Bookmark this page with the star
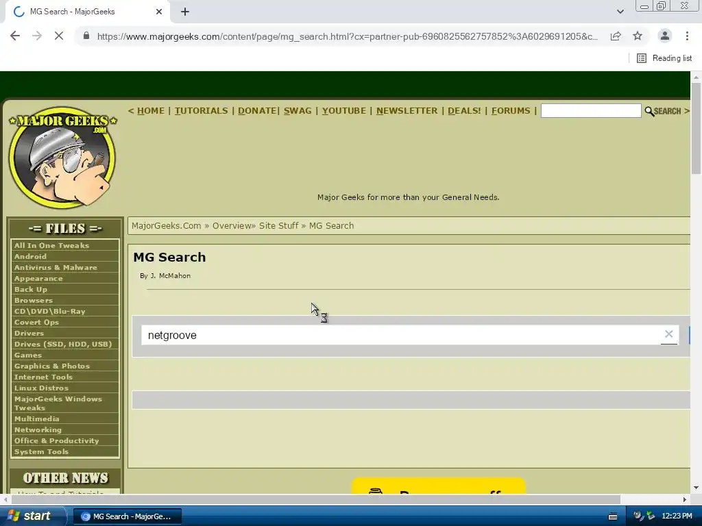702x526 pixels. click(638, 36)
